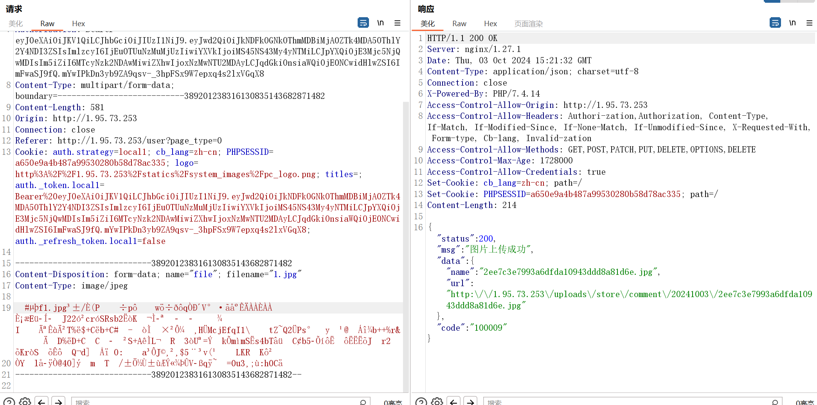Select the Referer header line in request
This screenshot has height=405, width=817.
(119, 140)
